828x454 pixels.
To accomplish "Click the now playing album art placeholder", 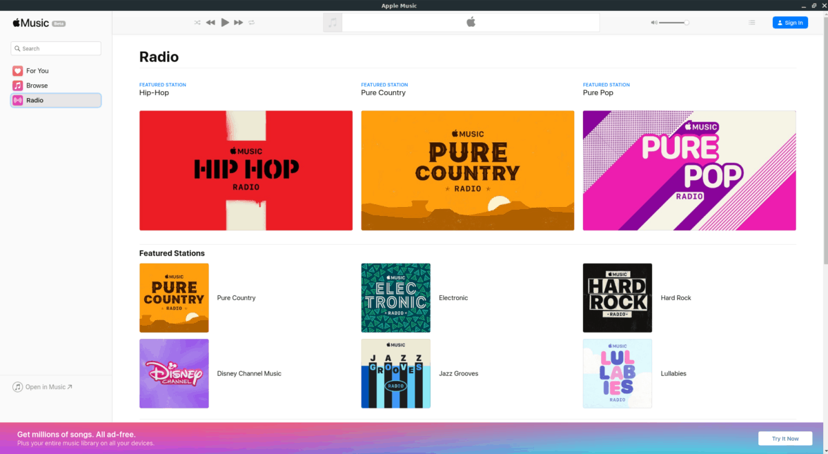I will [333, 23].
